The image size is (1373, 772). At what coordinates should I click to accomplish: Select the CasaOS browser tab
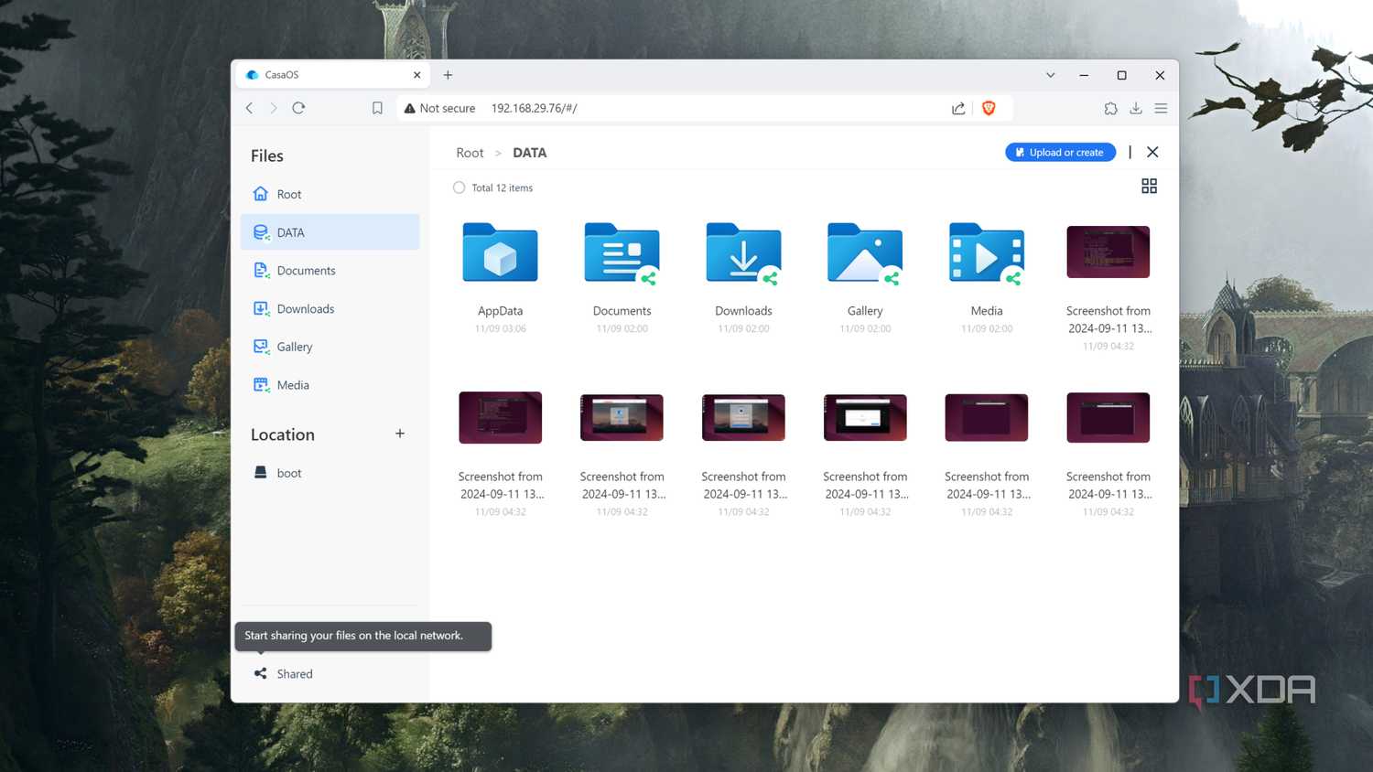click(x=333, y=75)
